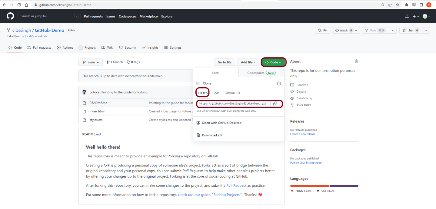436x209 pixels.
Task: Click Create a new release link
Action: point(303,134)
